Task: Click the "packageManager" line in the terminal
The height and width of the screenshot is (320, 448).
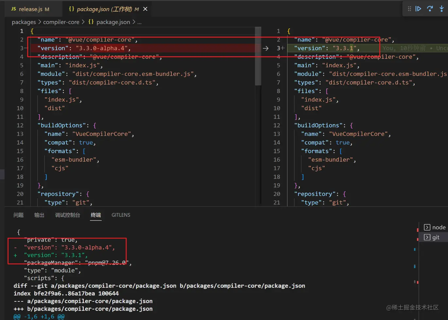Action: (x=78, y=263)
